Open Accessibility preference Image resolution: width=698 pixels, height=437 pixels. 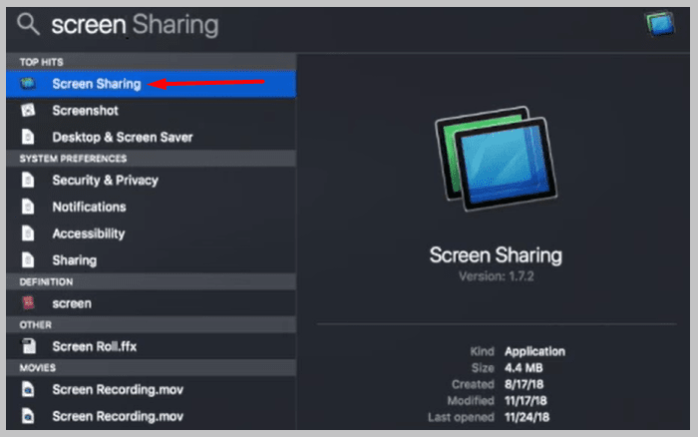pos(151,233)
